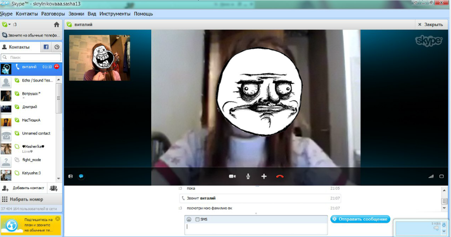This screenshot has height=237, width=451.
Task: Click the contact search field
Action: pyautogui.click(x=31, y=57)
